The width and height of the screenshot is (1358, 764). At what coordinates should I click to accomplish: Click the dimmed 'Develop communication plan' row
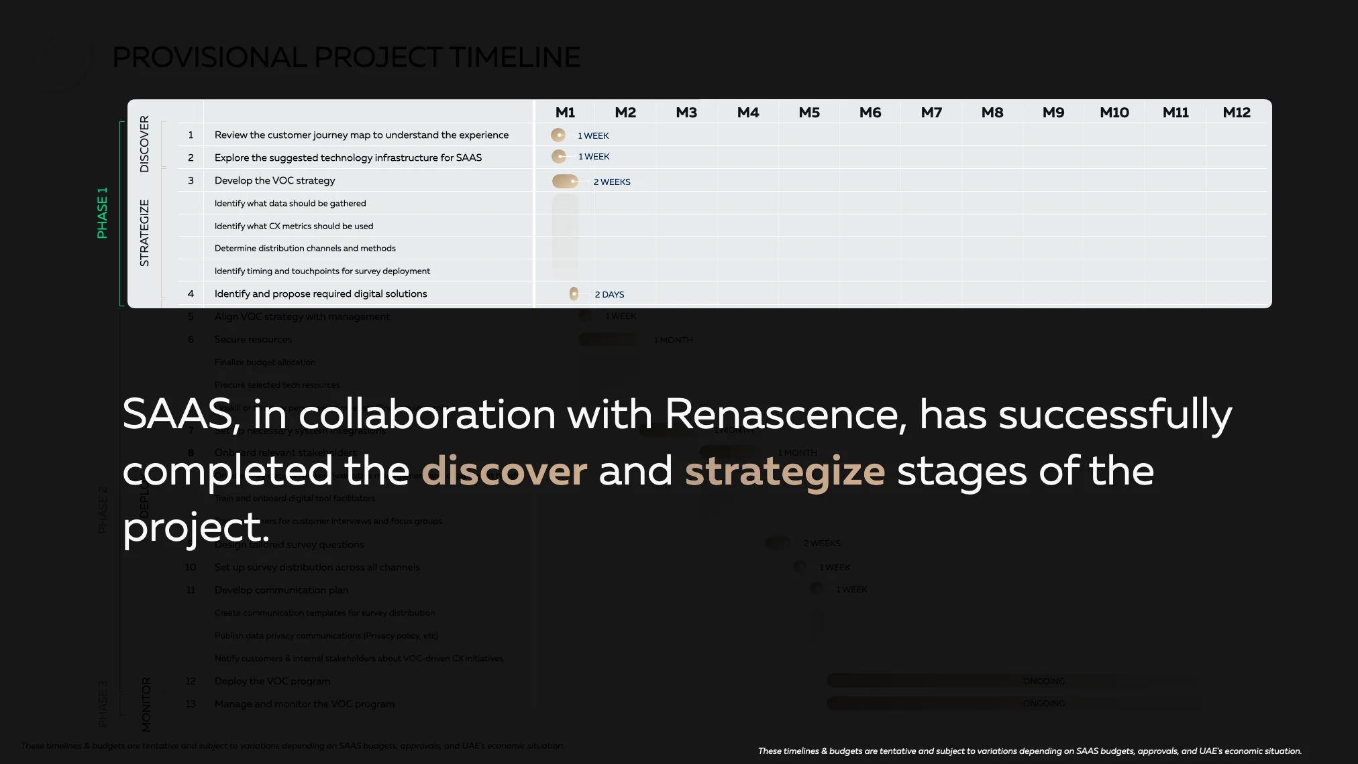[x=282, y=590]
